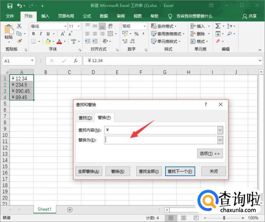Click the Insert cells icon

(x=193, y=26)
